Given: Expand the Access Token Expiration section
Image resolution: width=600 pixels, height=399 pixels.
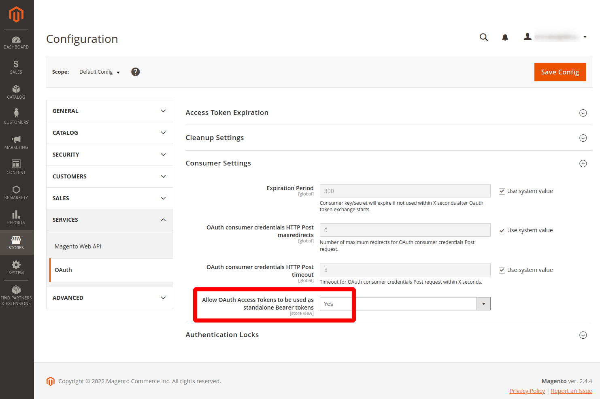Looking at the screenshot, I should tap(389, 112).
